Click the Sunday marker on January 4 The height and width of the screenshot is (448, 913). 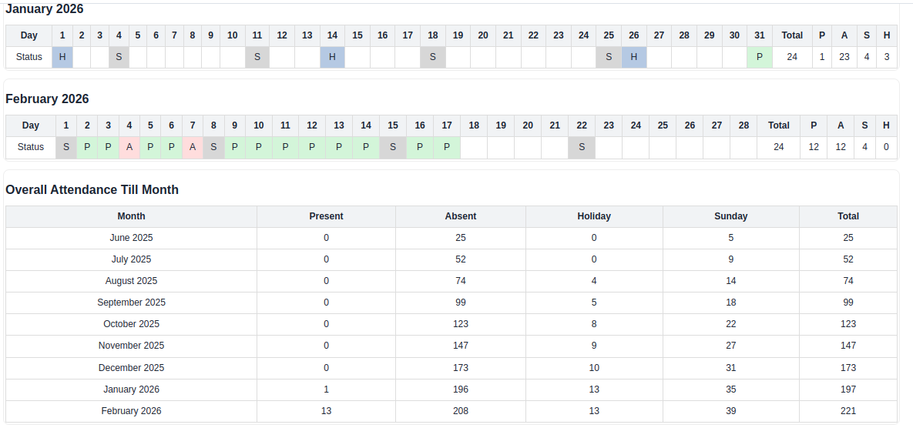click(x=119, y=56)
